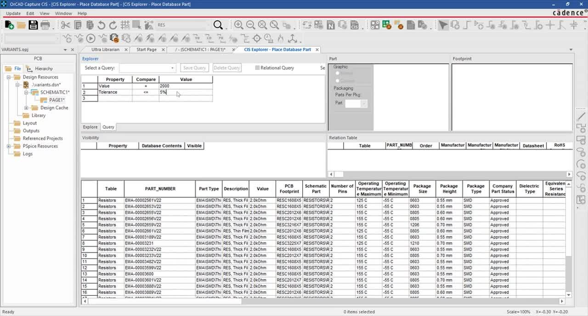
Task: Switch to the Explore tab
Action: point(90,127)
